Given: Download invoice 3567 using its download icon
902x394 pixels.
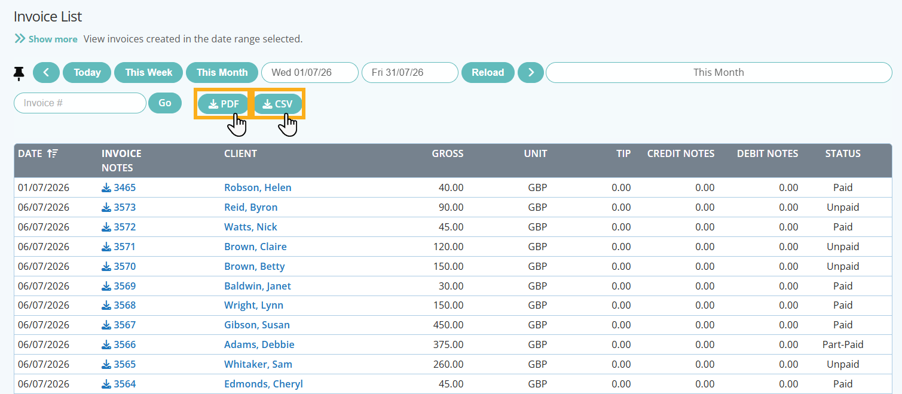Looking at the screenshot, I should point(106,325).
